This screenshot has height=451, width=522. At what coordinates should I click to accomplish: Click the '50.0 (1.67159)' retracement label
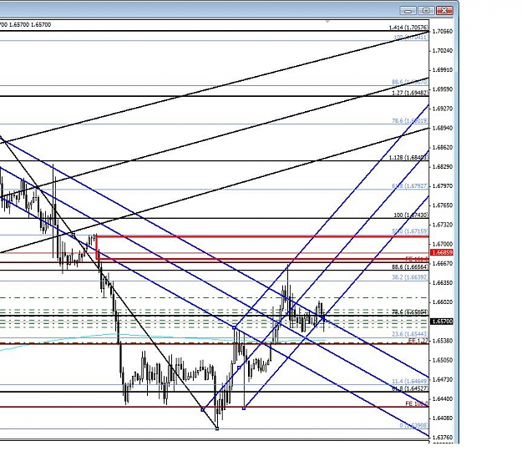click(x=410, y=231)
